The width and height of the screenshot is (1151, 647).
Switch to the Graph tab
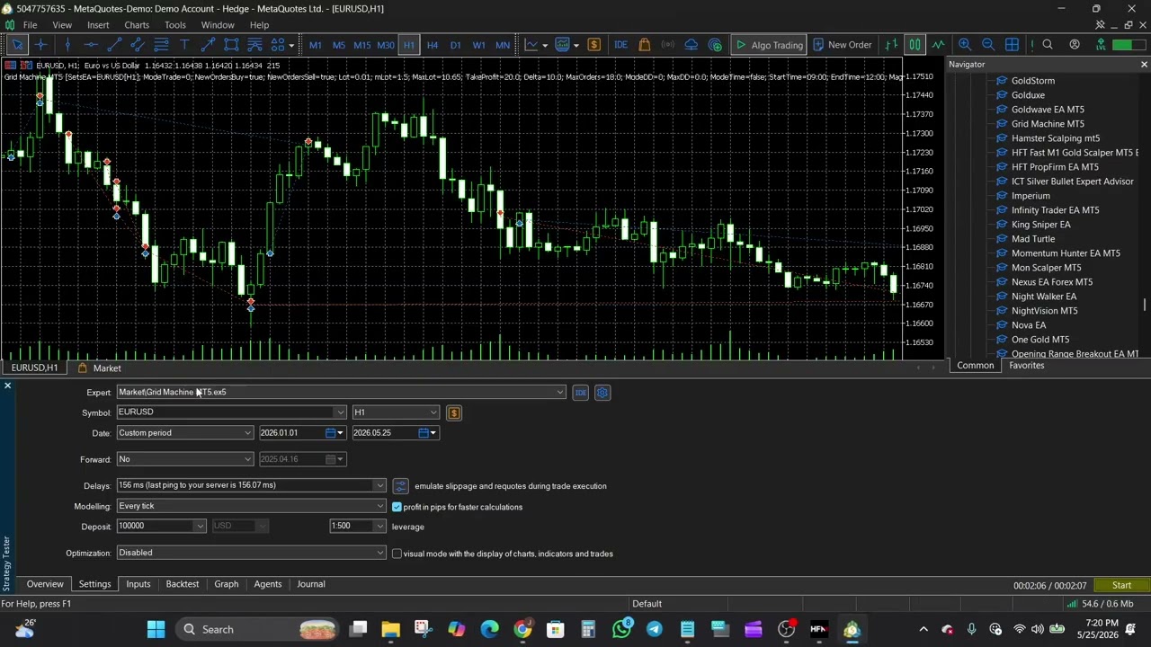click(x=227, y=584)
